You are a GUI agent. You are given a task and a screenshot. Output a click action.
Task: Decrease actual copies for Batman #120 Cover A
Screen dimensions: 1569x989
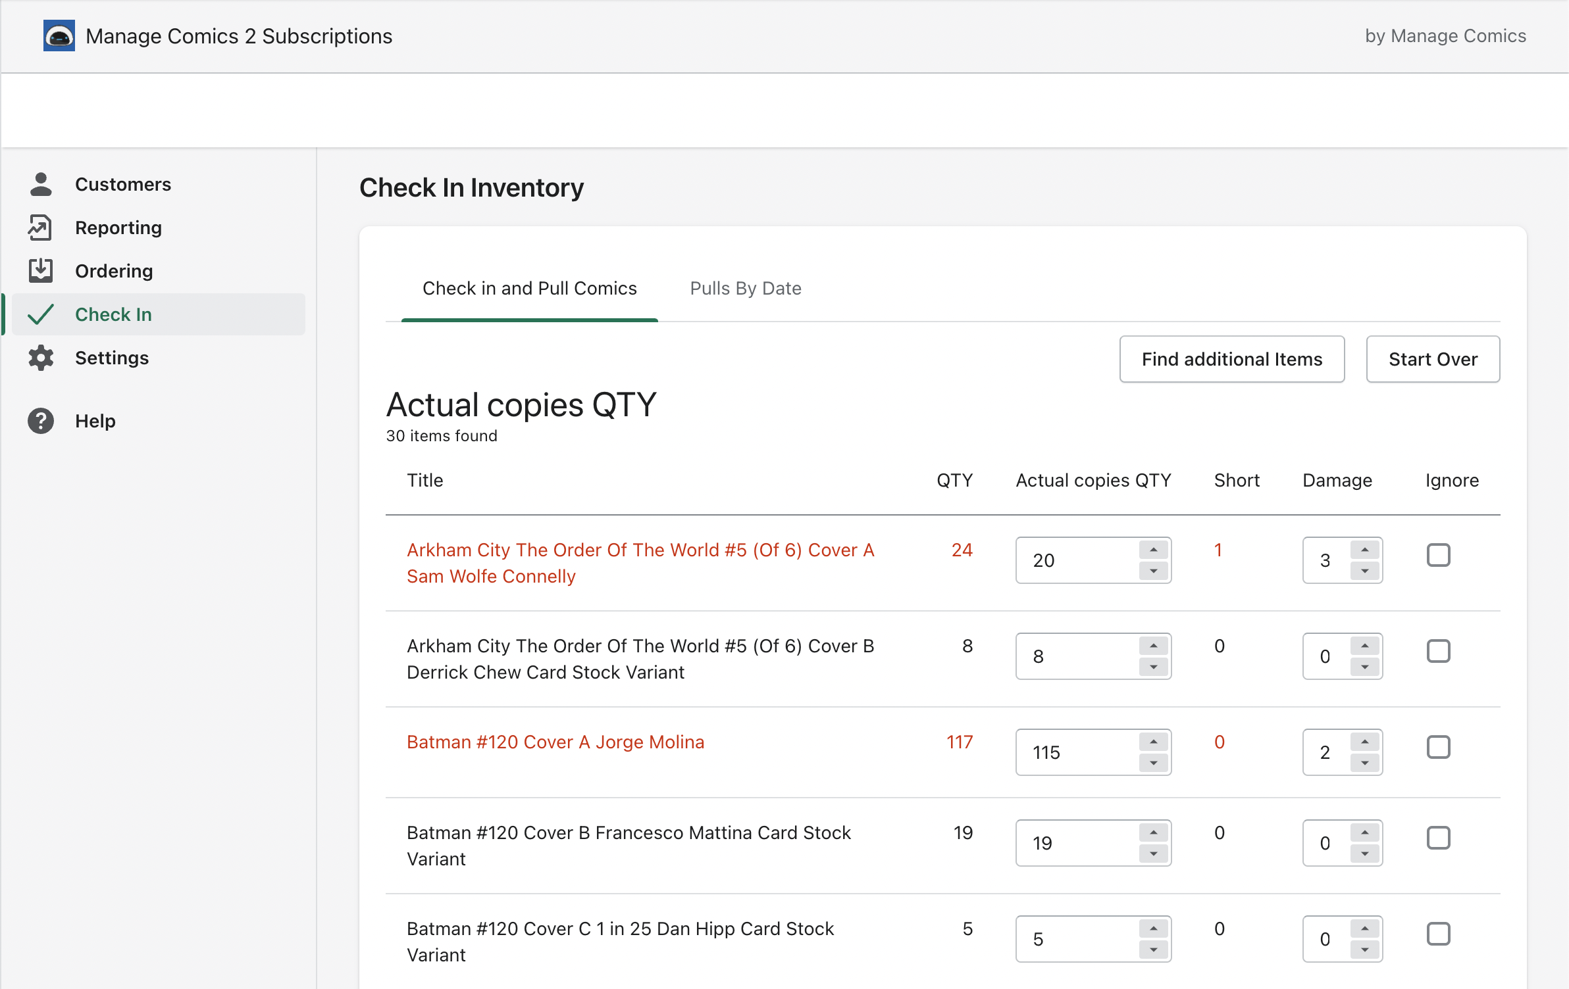[x=1153, y=763]
